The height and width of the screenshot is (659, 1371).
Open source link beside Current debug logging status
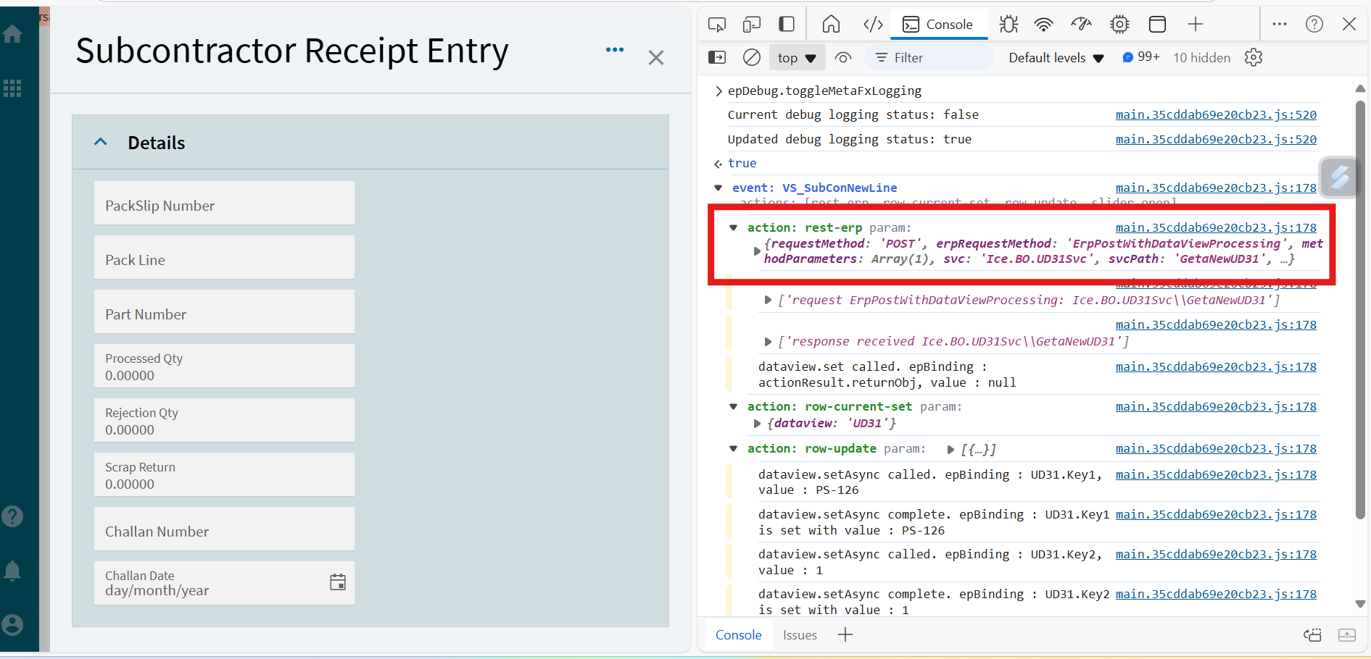tap(1216, 114)
